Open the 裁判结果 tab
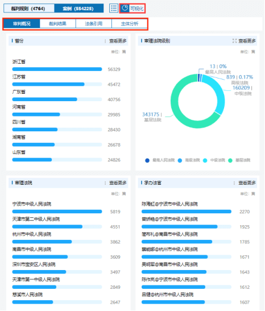The height and width of the screenshot is (311, 265). click(58, 24)
